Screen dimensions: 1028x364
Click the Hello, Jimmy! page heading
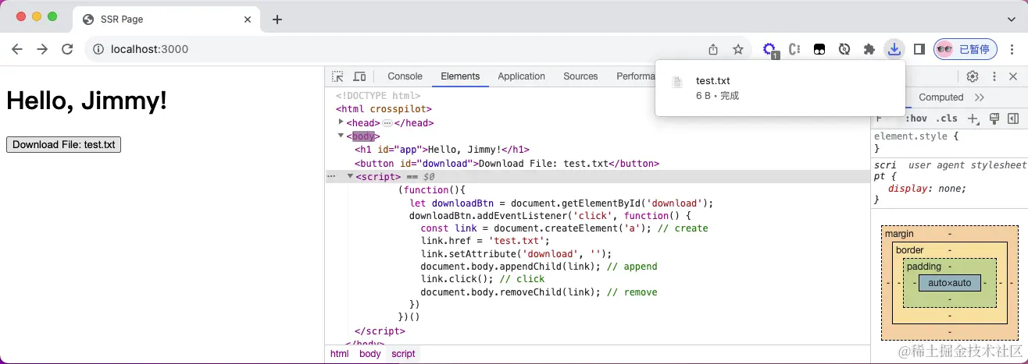click(87, 101)
